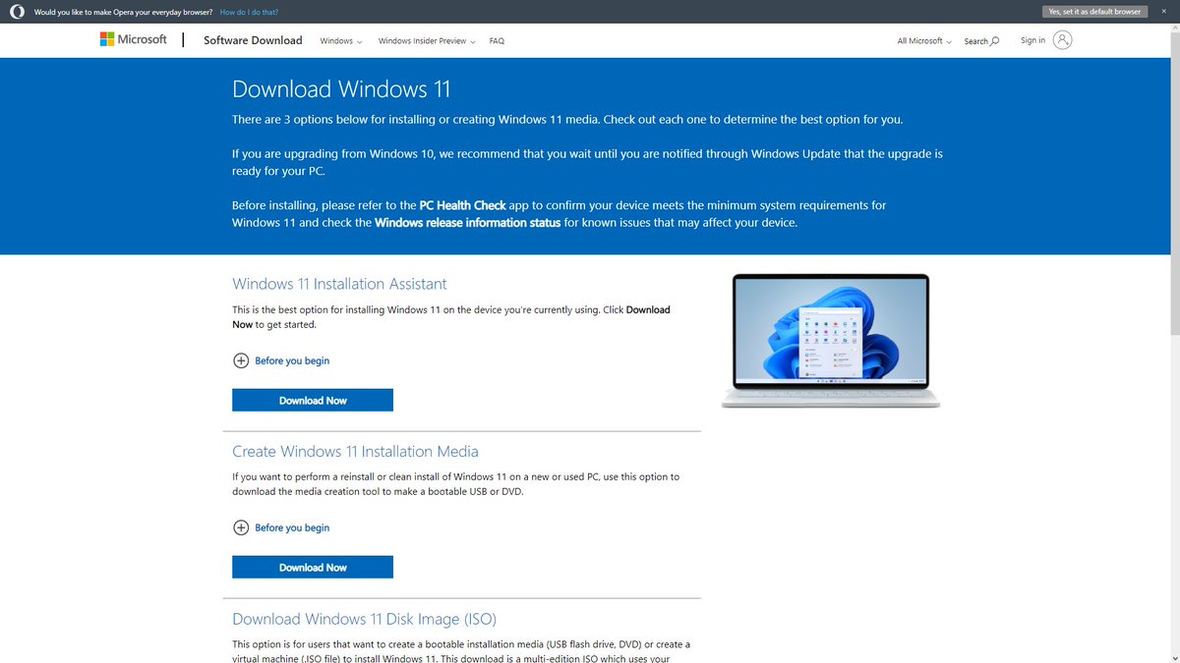Screen dimensions: 1180x663
Task: Open the PC Health Check link
Action: pos(462,205)
